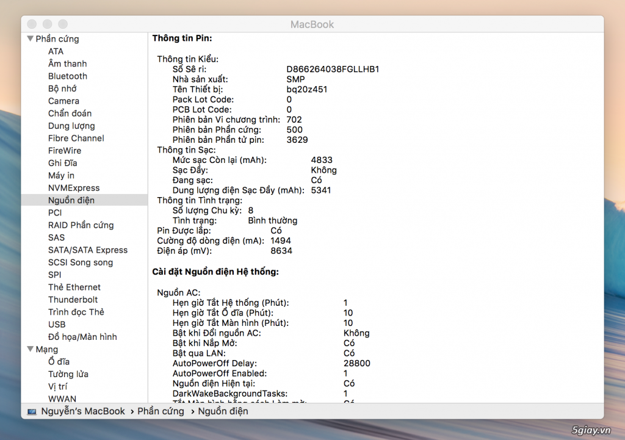Select Thunderbolt in the hardware list
The image size is (625, 440).
(x=73, y=300)
